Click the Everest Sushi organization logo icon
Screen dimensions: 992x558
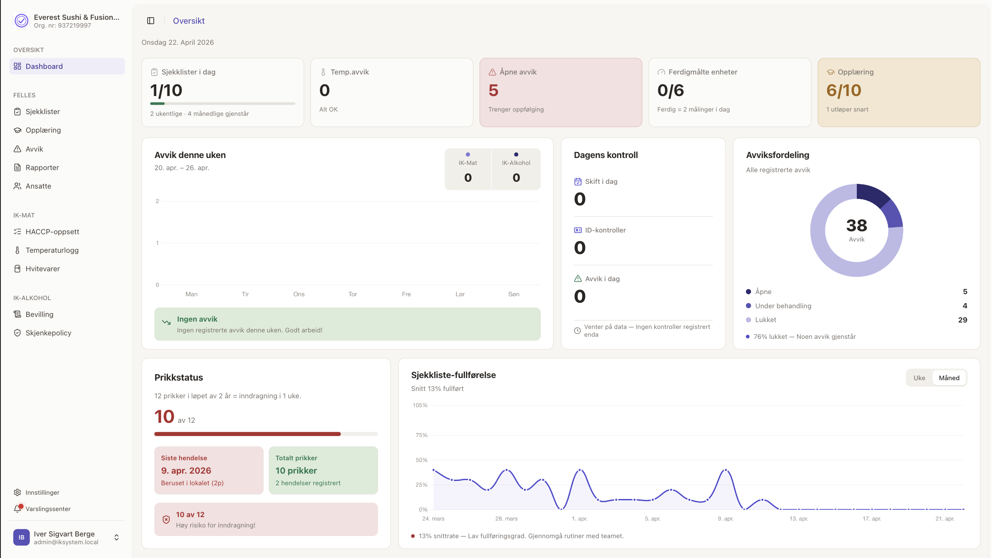coord(21,20)
